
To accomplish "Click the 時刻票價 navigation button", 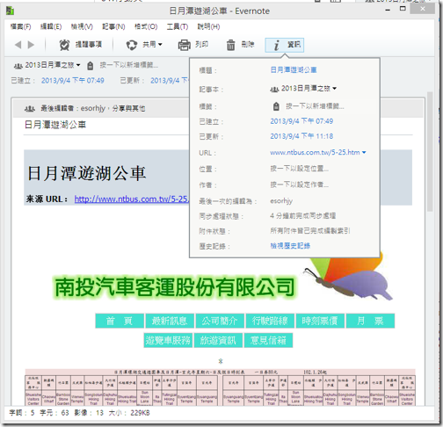I will coord(320,321).
